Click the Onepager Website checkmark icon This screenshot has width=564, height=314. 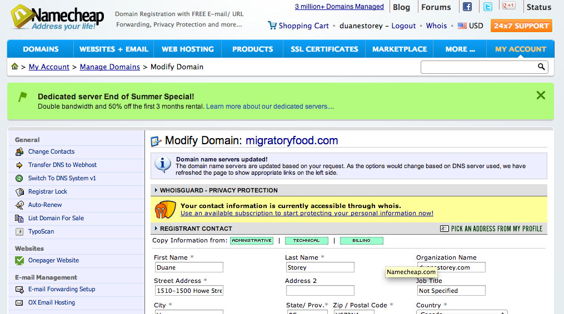click(19, 261)
